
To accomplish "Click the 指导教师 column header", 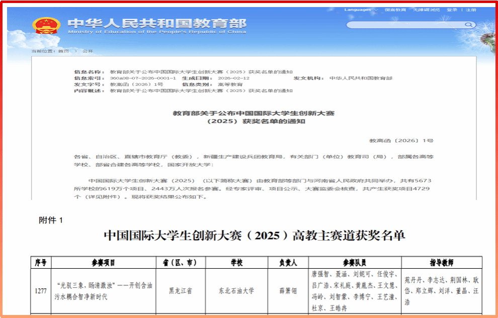I will pyautogui.click(x=441, y=262).
